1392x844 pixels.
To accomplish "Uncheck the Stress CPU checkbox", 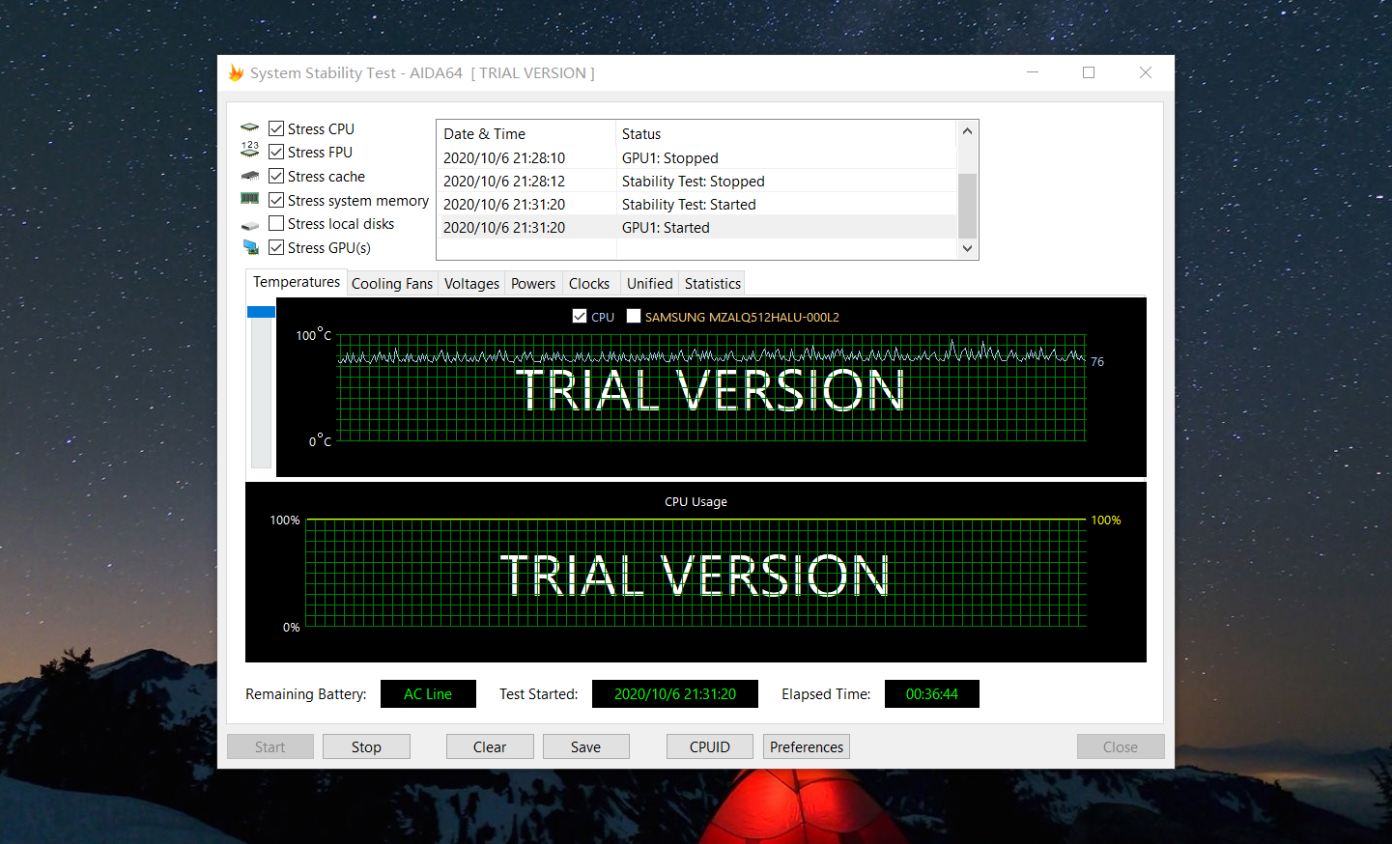I will (x=276, y=128).
